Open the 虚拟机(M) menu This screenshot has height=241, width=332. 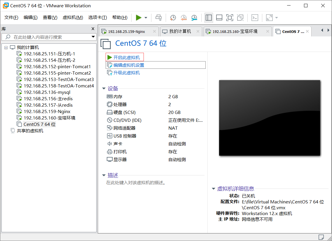click(x=73, y=17)
